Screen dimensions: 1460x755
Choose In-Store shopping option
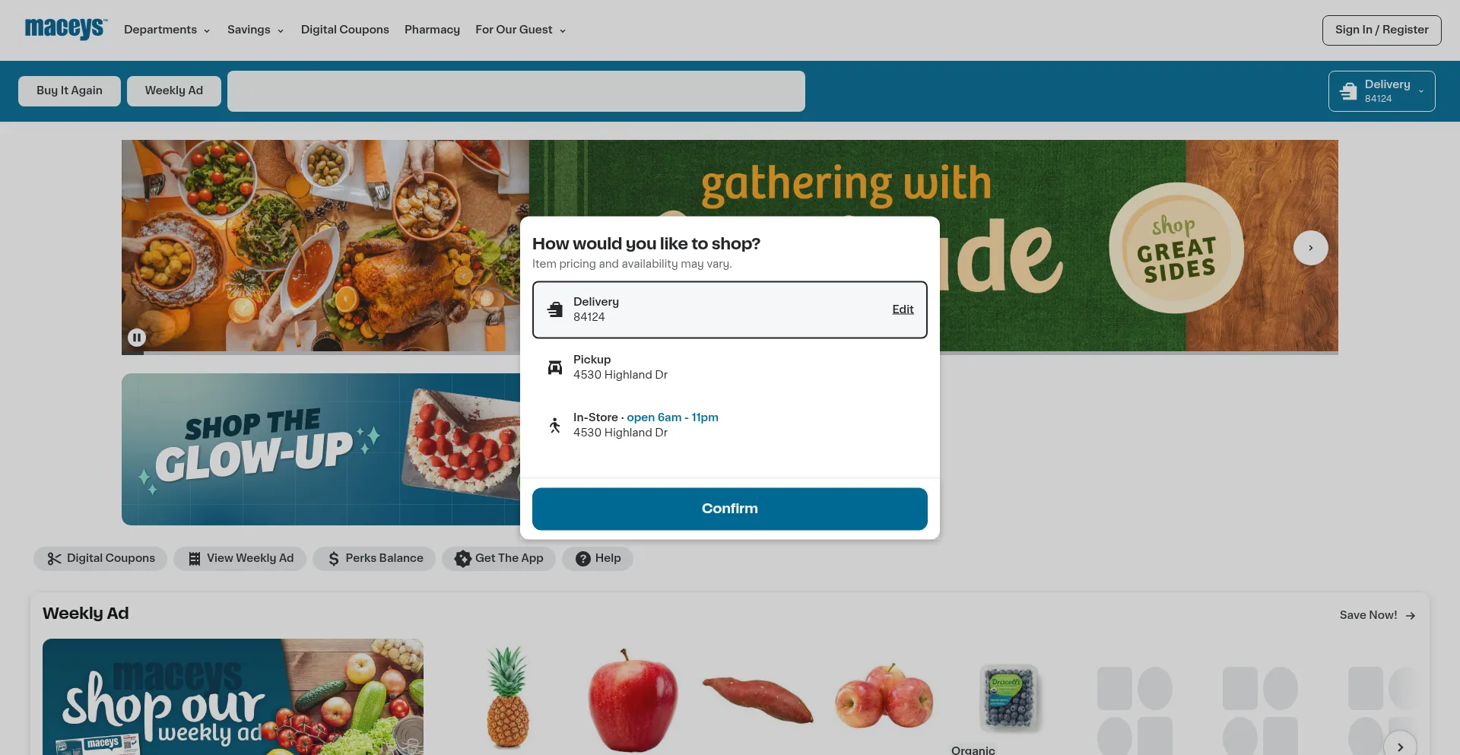coord(730,425)
